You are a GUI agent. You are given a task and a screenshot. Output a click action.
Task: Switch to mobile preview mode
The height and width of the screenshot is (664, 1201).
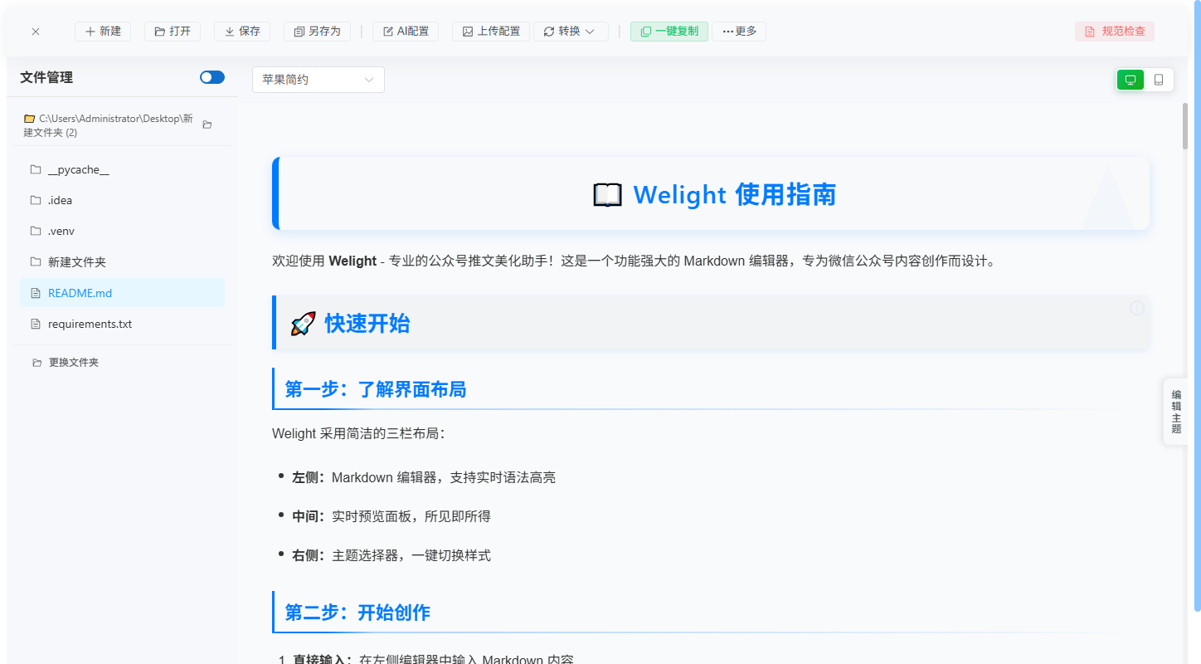[1159, 80]
